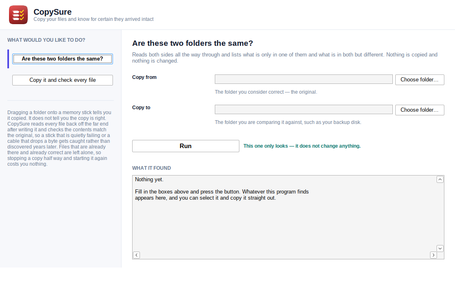The height and width of the screenshot is (297, 455).
Task: Click scroll up arrow in results box
Action: pyautogui.click(x=440, y=180)
